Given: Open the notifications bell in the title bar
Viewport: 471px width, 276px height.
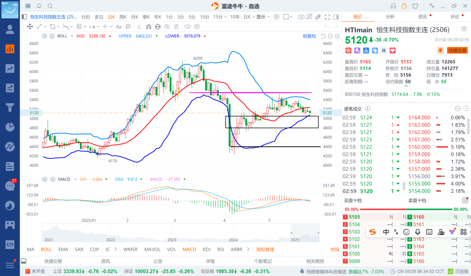Looking at the screenshot, I should [39, 6].
